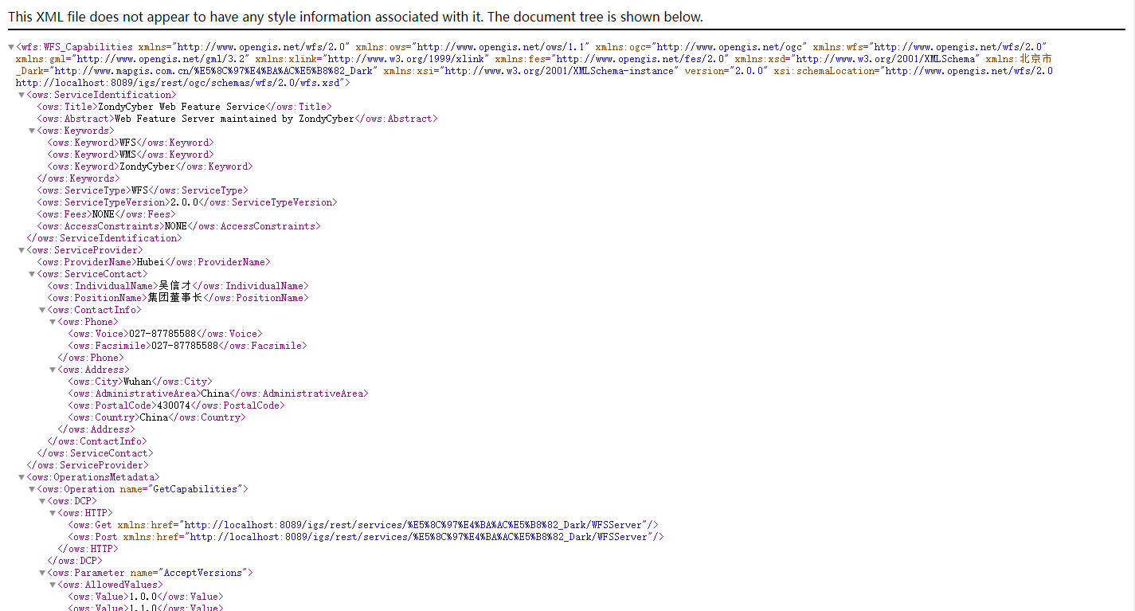Collapse the ows:ServiceProvider node
This screenshot has height=611, width=1135.
(22, 250)
